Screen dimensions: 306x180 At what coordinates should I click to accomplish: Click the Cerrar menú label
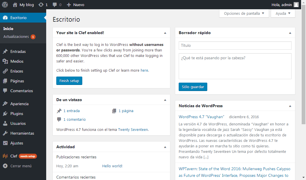[x=21, y=166]
